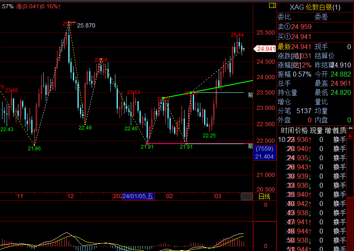Image resolution: width=354 pixels, height=251 pixels.
Task: Click the 03 month label on time axis
Action: click(x=218, y=196)
